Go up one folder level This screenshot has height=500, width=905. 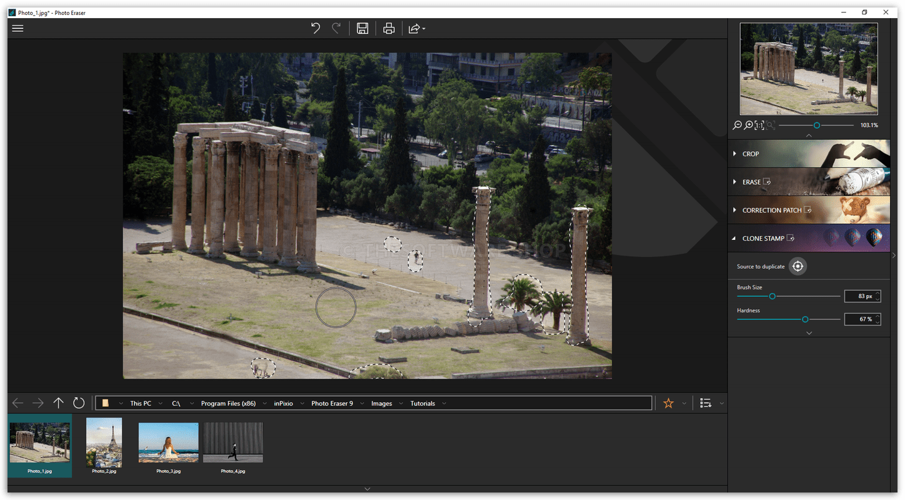point(58,403)
